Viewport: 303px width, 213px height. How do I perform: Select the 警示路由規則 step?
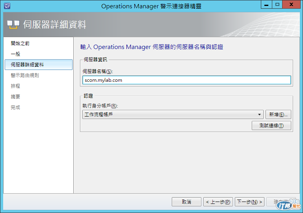[25, 75]
